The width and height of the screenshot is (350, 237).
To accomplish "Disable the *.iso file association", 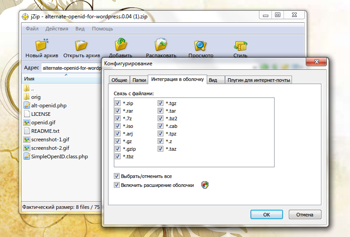I will coord(117,126).
